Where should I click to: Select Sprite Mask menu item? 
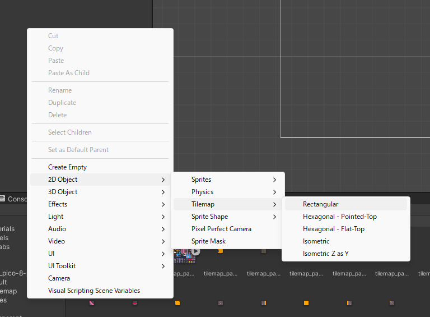(228, 241)
